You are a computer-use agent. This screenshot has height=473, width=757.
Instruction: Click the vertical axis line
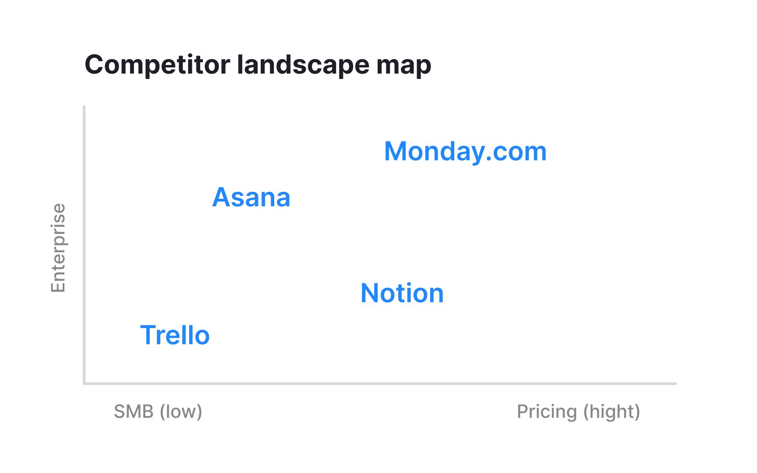(x=84, y=244)
